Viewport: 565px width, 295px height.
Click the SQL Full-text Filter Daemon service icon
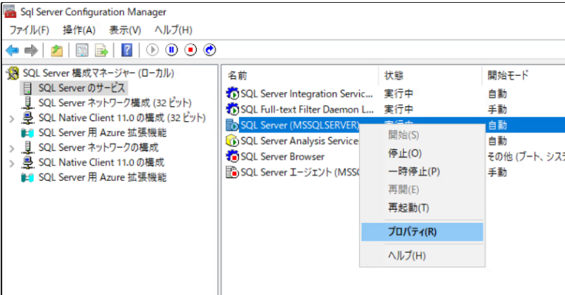pyautogui.click(x=232, y=109)
